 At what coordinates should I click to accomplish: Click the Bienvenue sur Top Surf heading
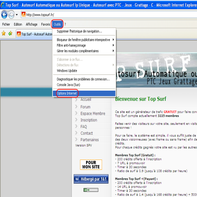tap(141, 99)
